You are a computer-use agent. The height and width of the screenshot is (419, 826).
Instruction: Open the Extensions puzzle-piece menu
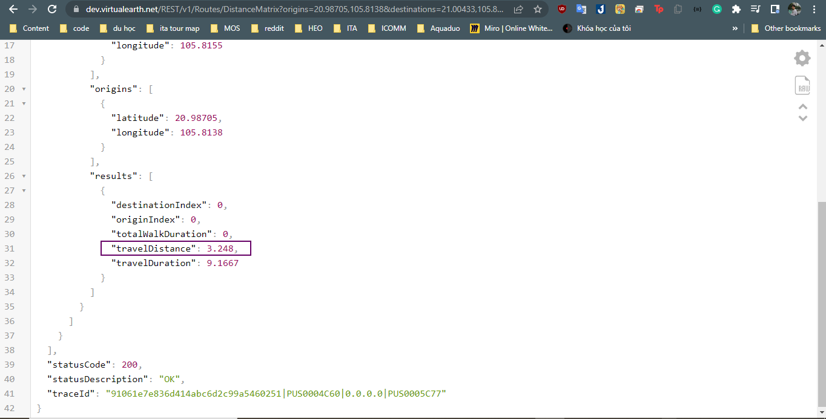tap(736, 9)
